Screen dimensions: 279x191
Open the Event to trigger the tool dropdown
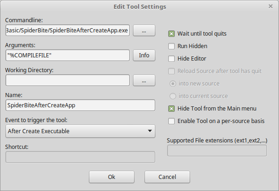pyautogui.click(x=80, y=131)
